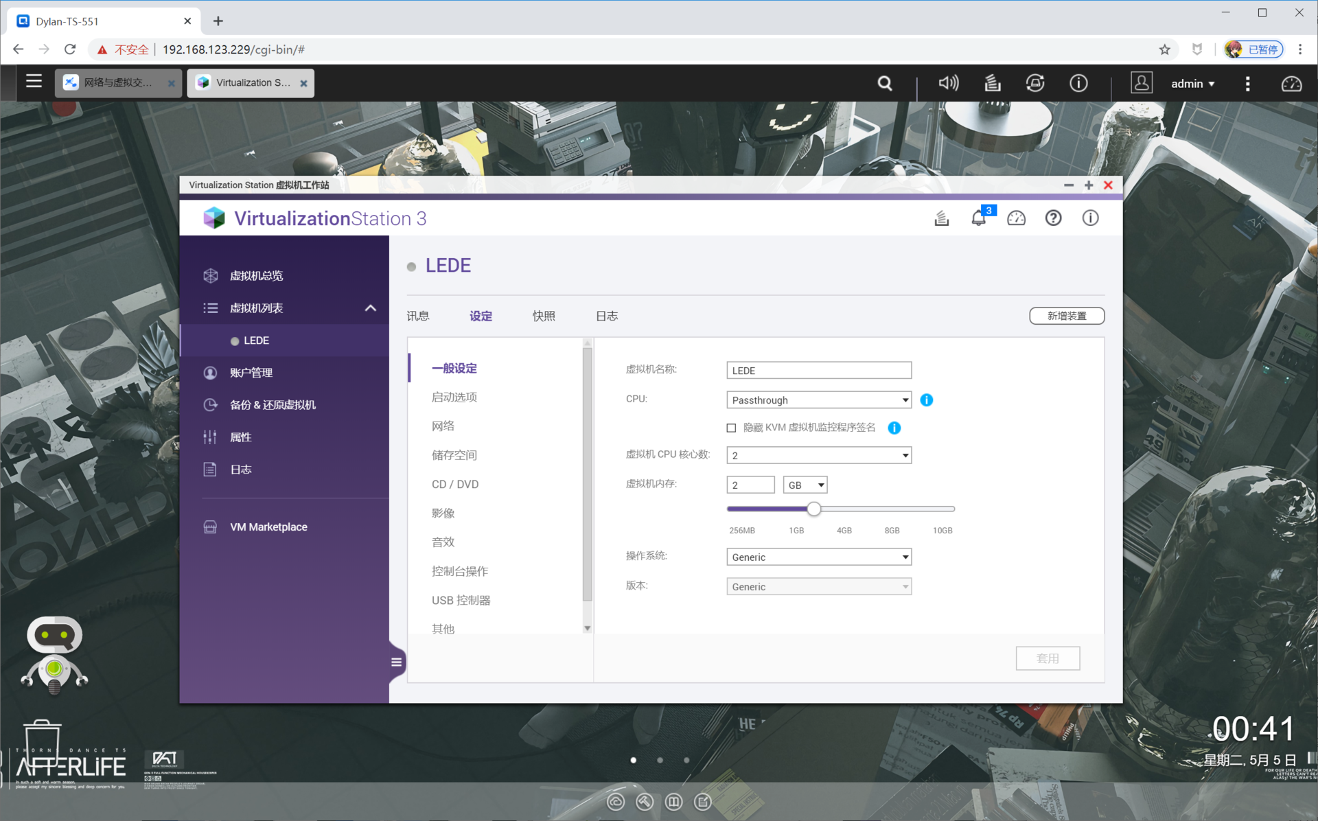Open the QTS dashboard gauge icon

(x=1291, y=84)
